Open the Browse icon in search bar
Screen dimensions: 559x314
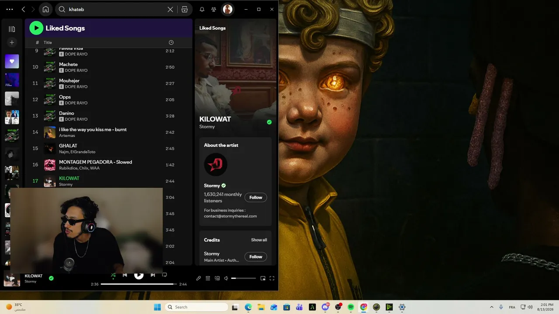coord(185,9)
